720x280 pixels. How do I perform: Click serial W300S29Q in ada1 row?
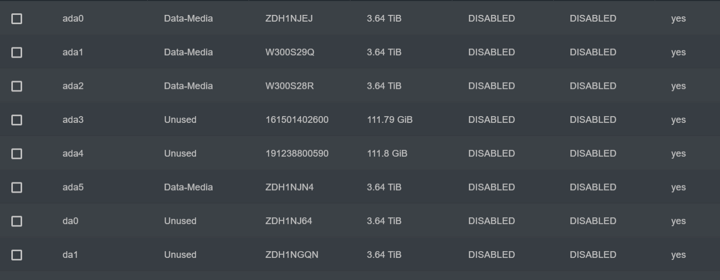[290, 52]
